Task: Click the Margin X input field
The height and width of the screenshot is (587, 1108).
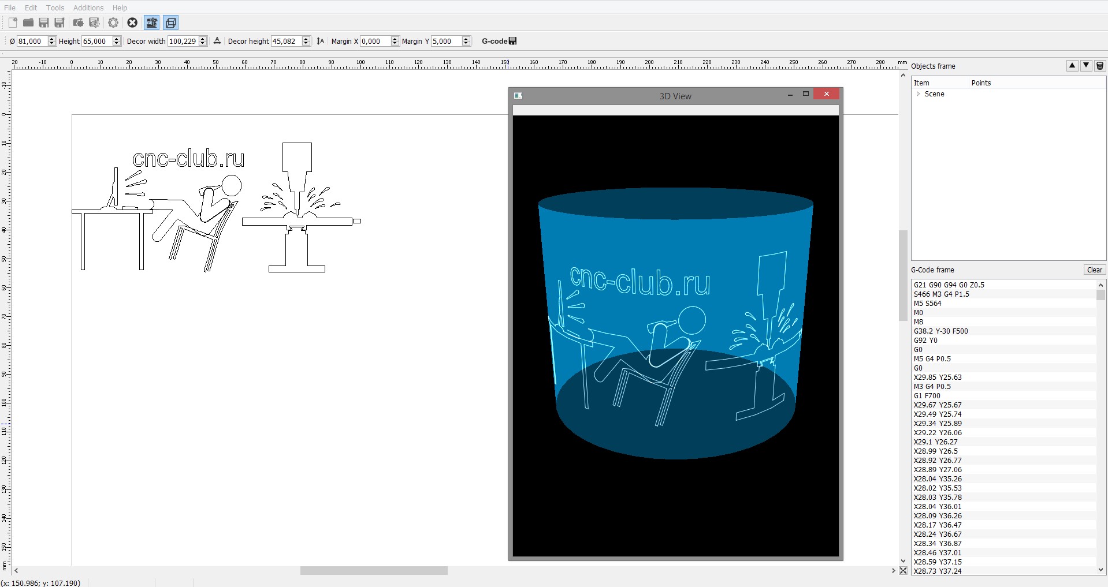Action: 375,41
